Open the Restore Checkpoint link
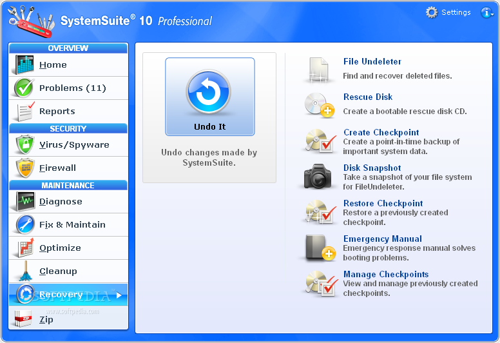This screenshot has height=343, width=500. click(x=383, y=203)
